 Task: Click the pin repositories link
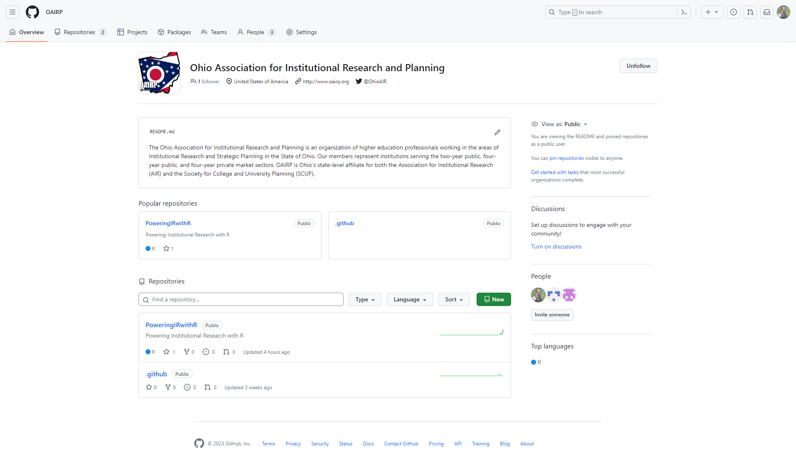tap(566, 158)
